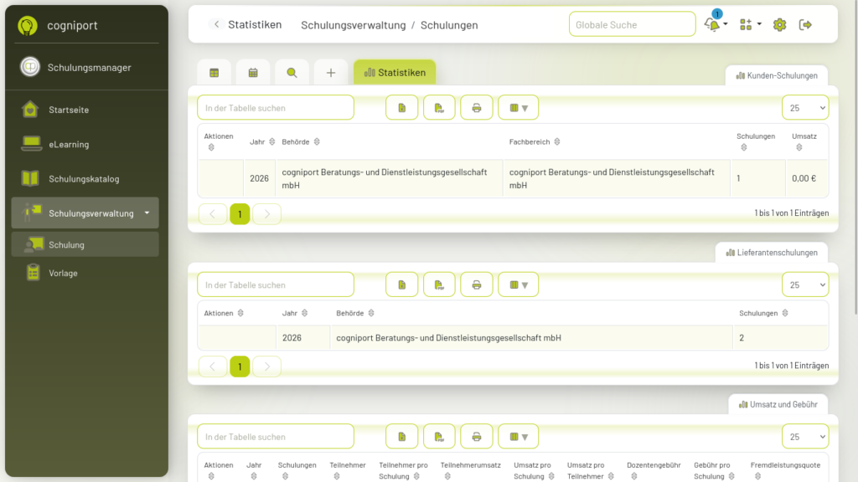
Task: Click page 1 button under Kunden-Schulungen table
Action: (x=240, y=214)
